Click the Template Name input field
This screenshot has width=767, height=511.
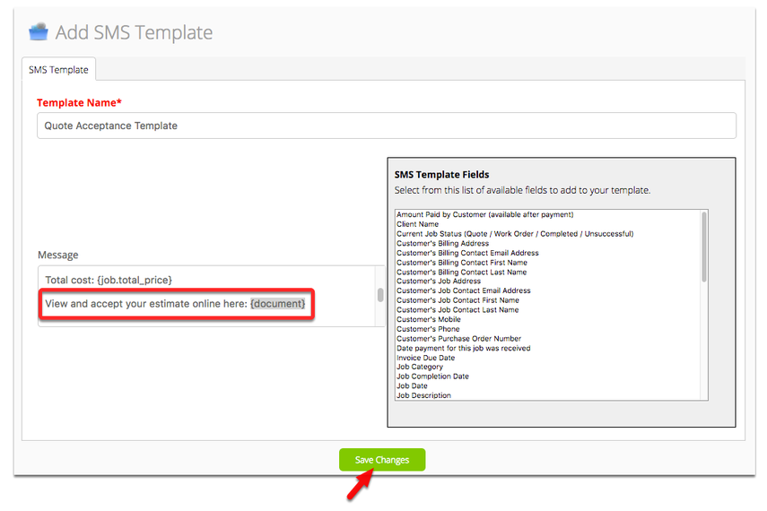[x=387, y=126]
